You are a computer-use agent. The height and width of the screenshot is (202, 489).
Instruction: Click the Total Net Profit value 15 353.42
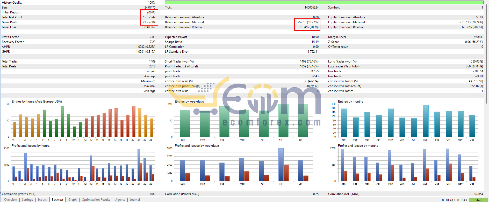149,17
